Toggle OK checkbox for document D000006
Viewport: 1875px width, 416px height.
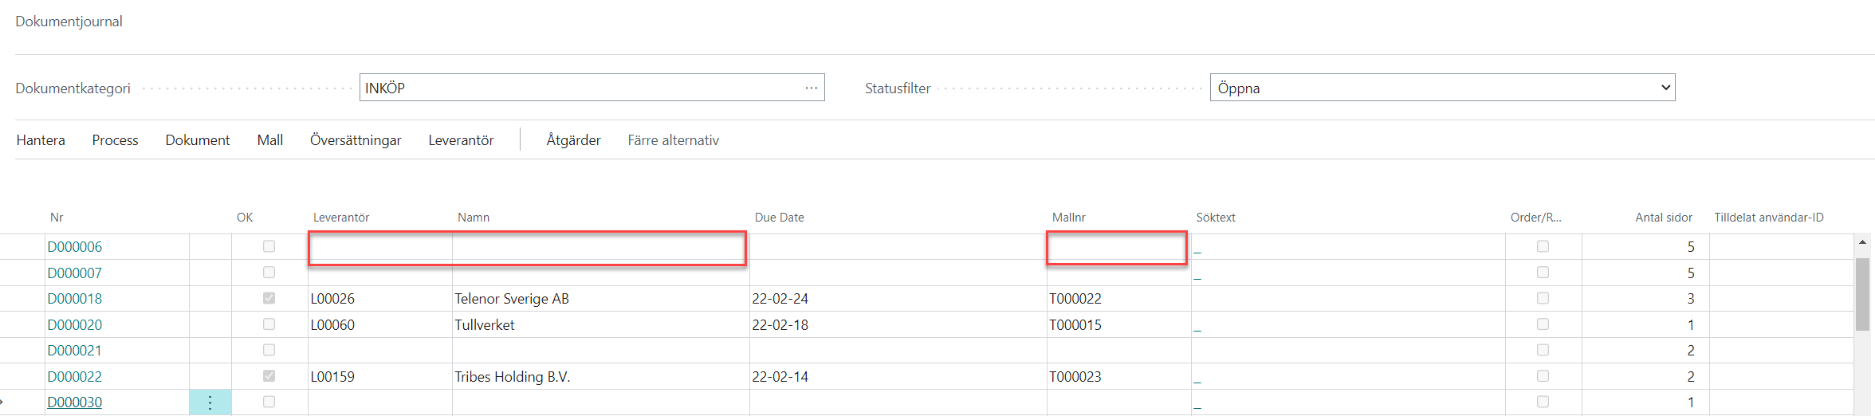pyautogui.click(x=269, y=246)
